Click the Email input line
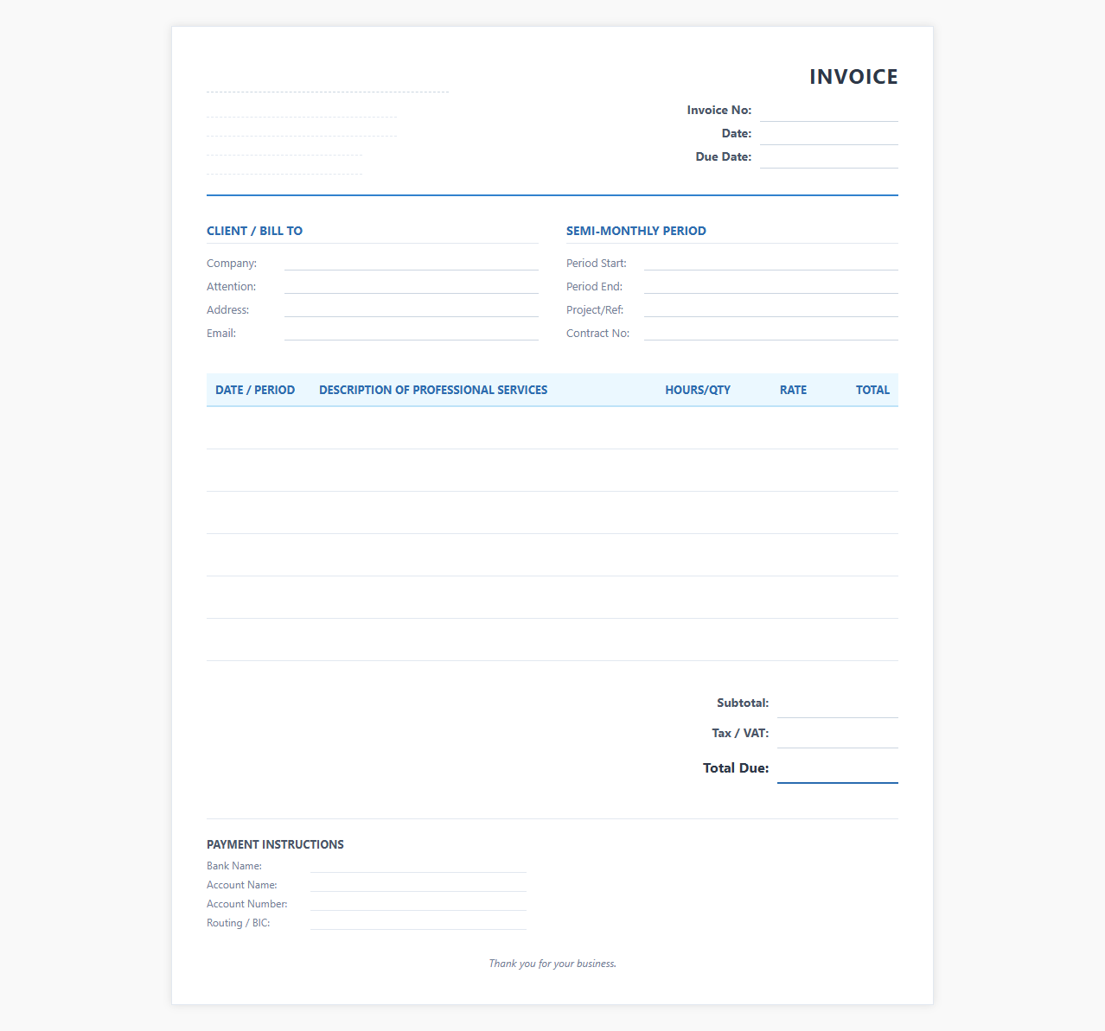Viewport: 1105px width, 1031px height. tap(411, 333)
